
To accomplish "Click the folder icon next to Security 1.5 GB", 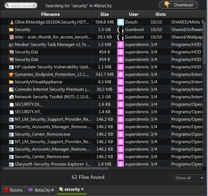I will 11,30.
